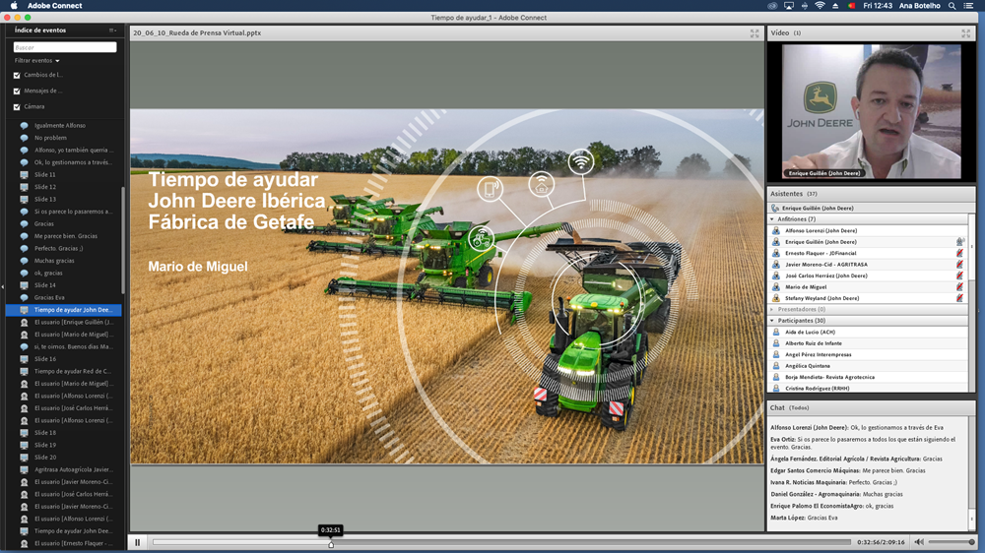The width and height of the screenshot is (985, 553).
Task: Open the Filtrar eventos dropdown
Action: point(37,61)
